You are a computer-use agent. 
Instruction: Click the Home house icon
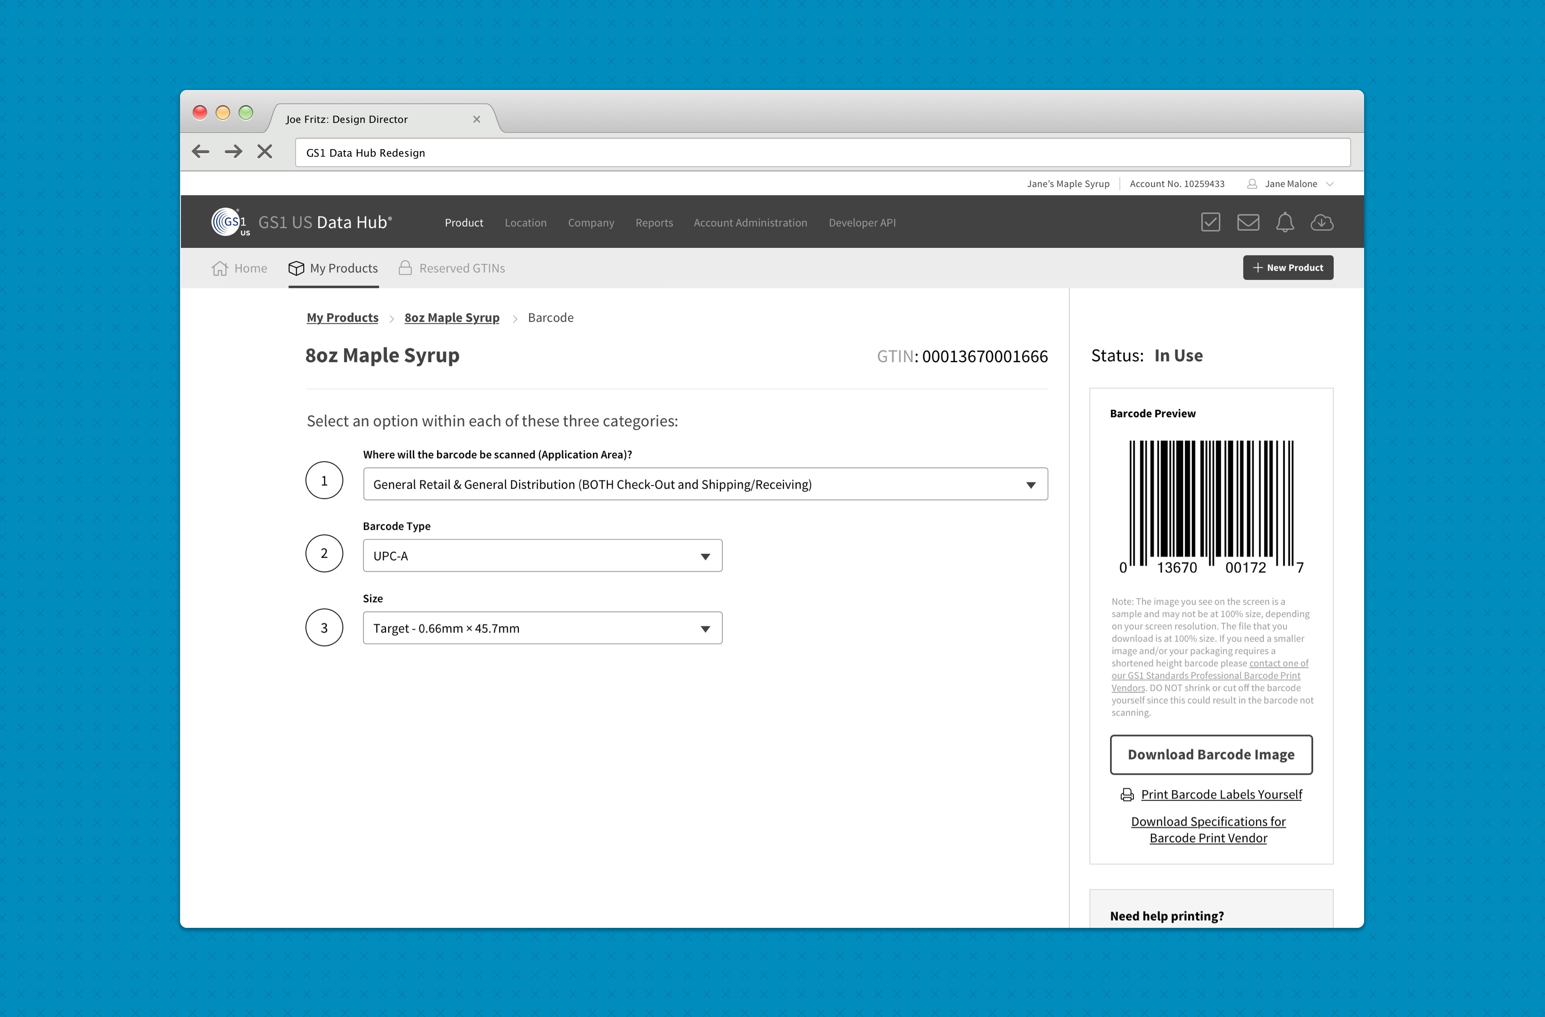219,268
